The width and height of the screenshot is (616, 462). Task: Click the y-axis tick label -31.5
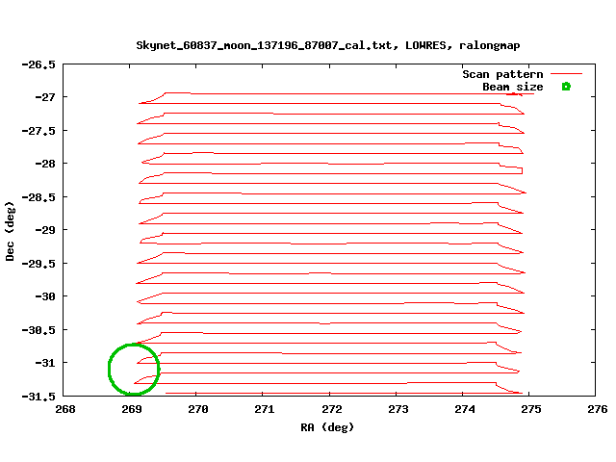click(38, 397)
